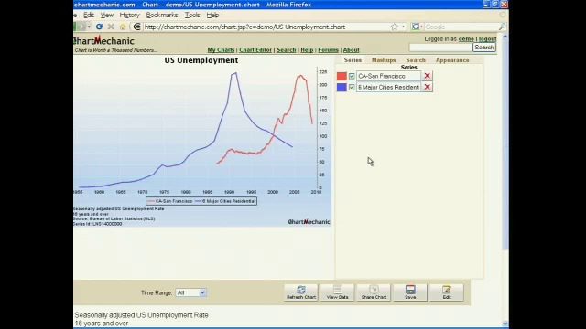Switch to the Appearance tab
The width and height of the screenshot is (586, 329).
[452, 60]
